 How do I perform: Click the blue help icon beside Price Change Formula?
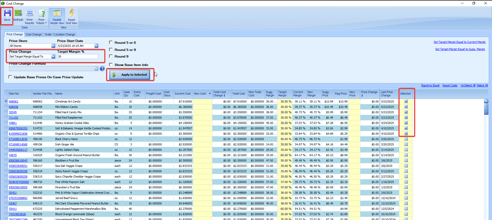click(102, 69)
